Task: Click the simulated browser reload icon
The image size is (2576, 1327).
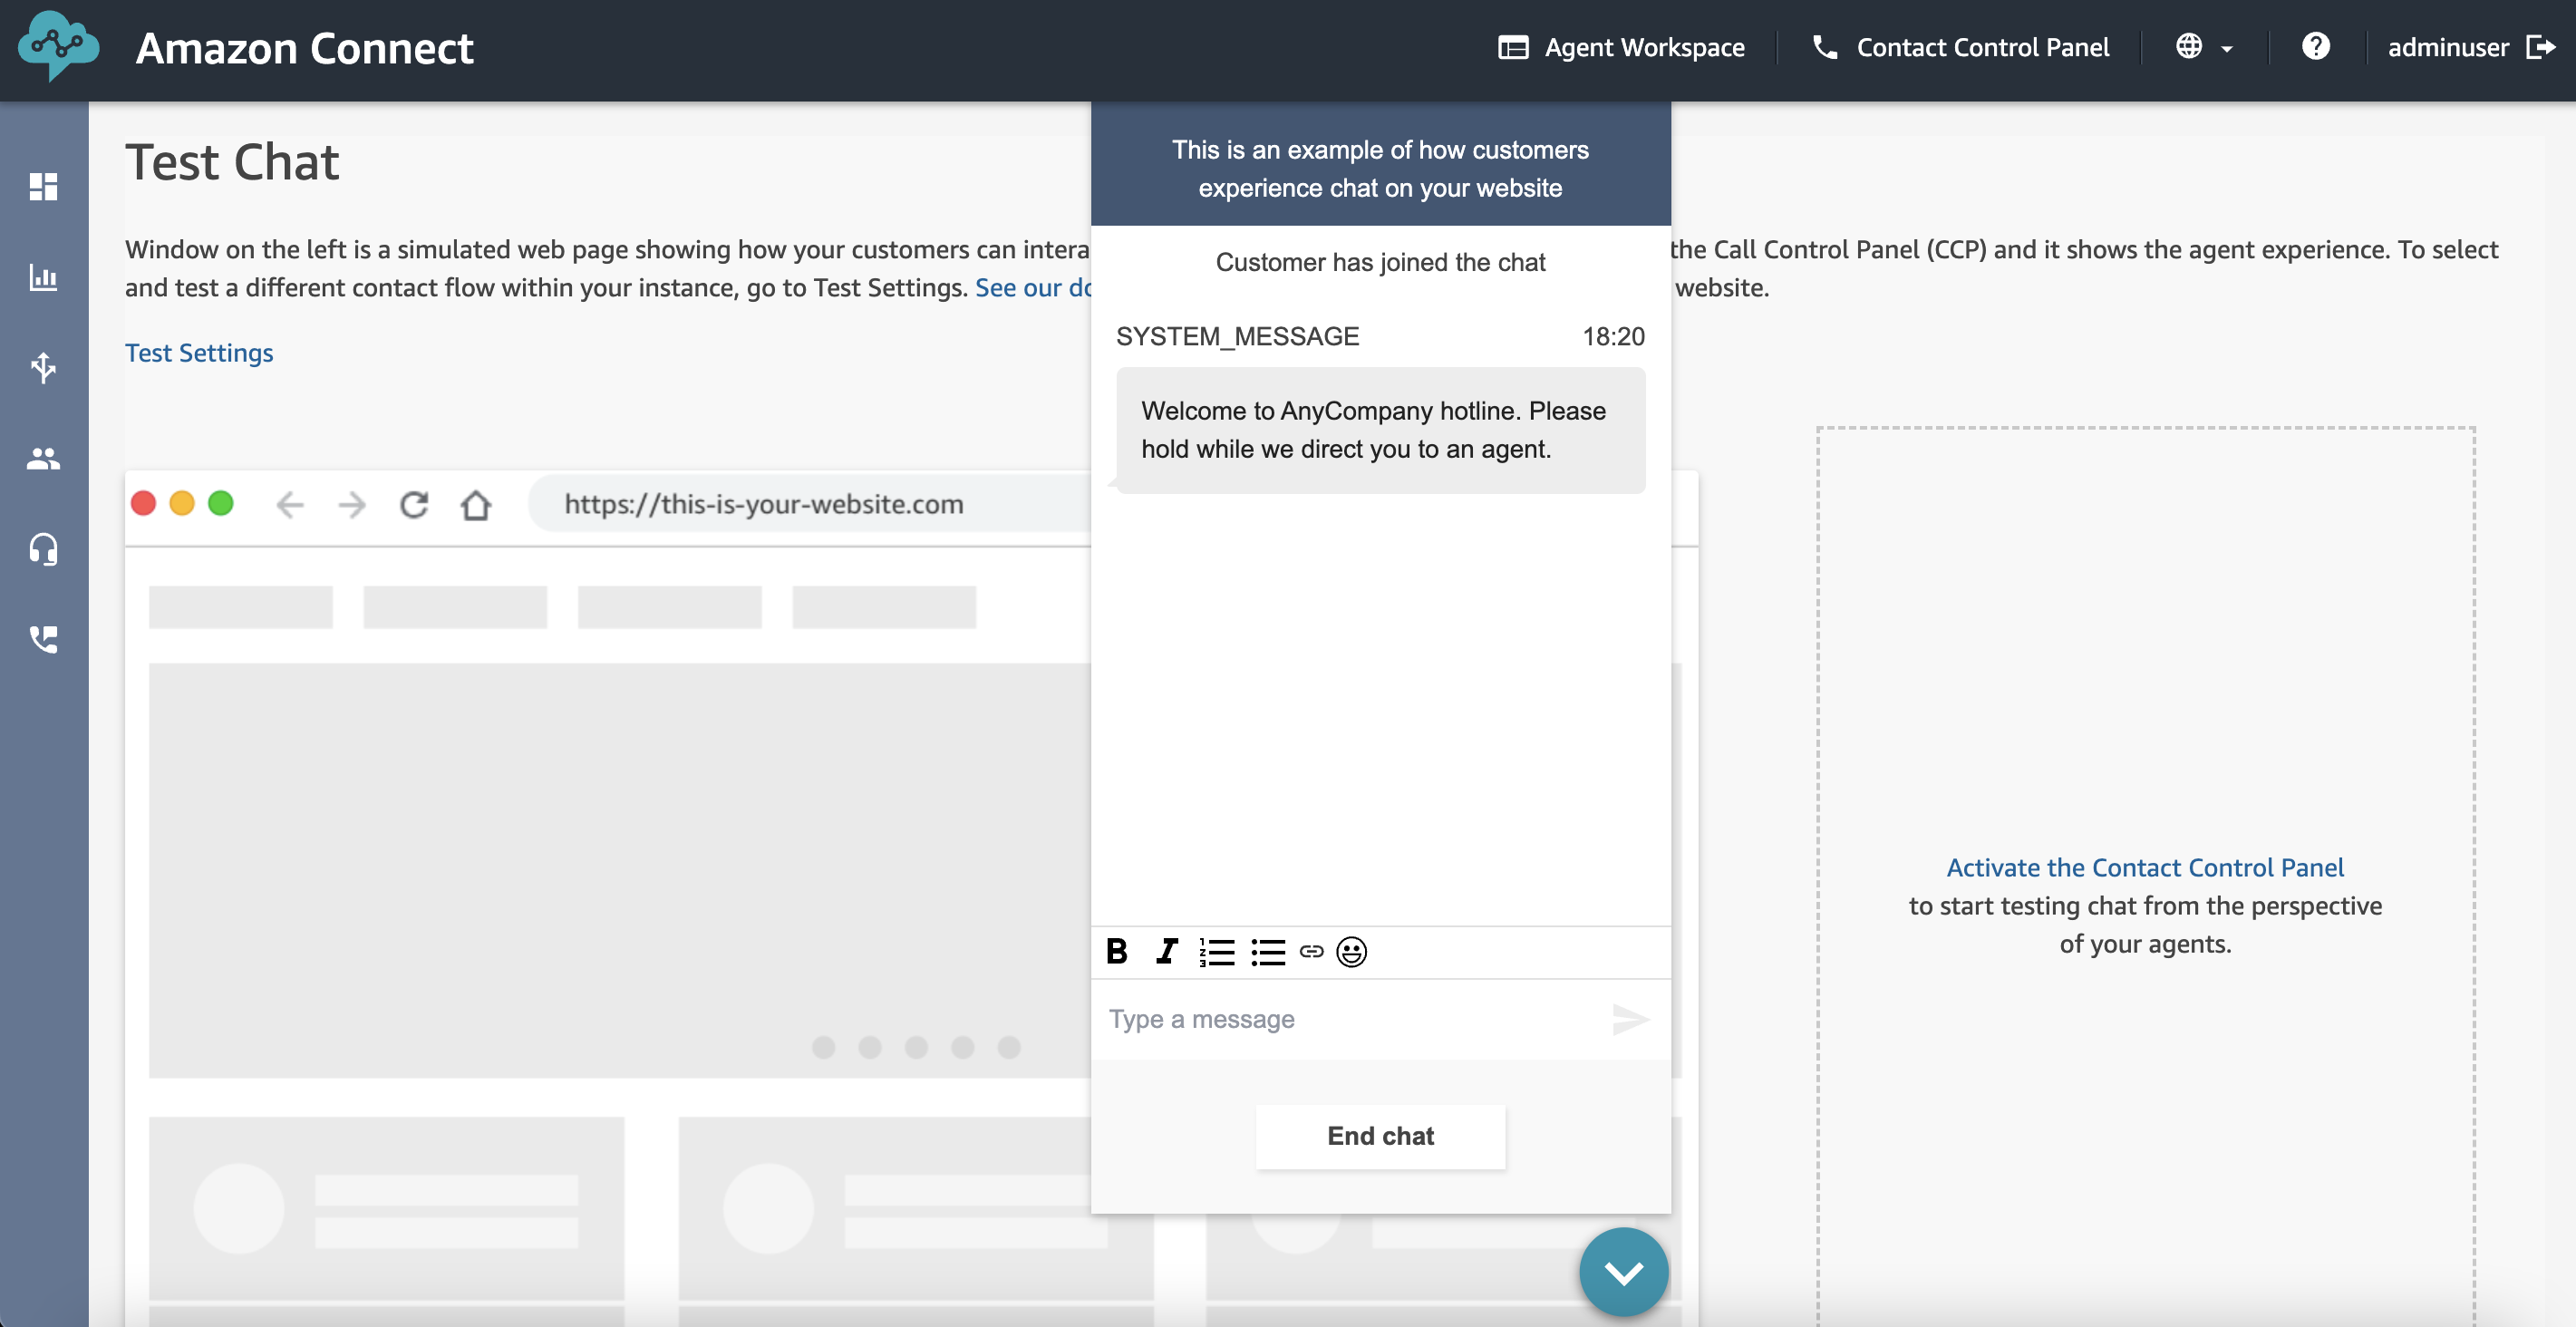Action: (414, 504)
